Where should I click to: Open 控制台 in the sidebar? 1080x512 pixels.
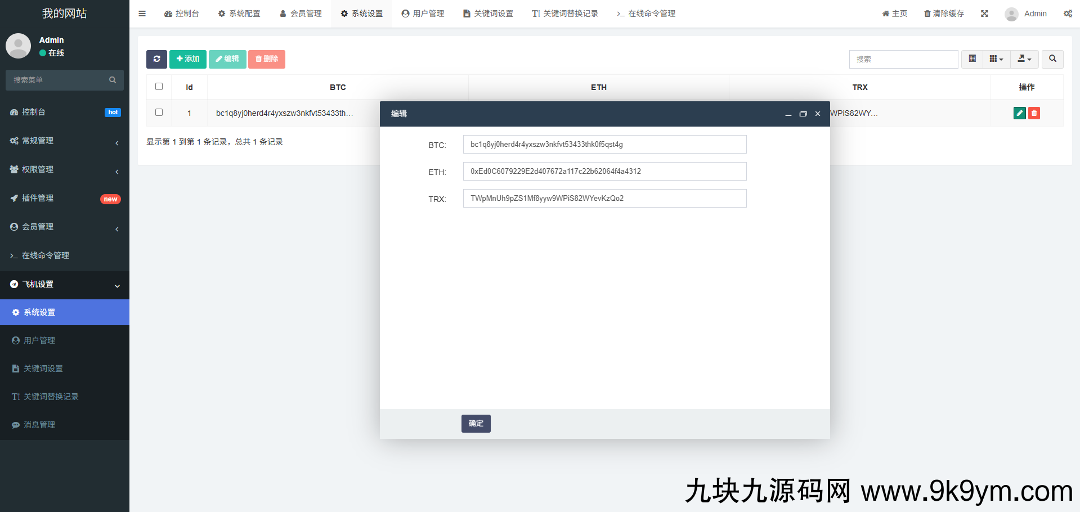(x=65, y=112)
